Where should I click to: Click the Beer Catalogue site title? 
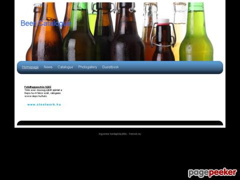46,23
